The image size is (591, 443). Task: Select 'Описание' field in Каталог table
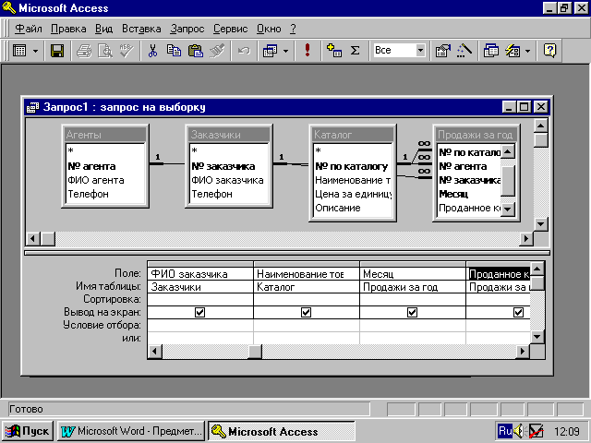coord(338,208)
